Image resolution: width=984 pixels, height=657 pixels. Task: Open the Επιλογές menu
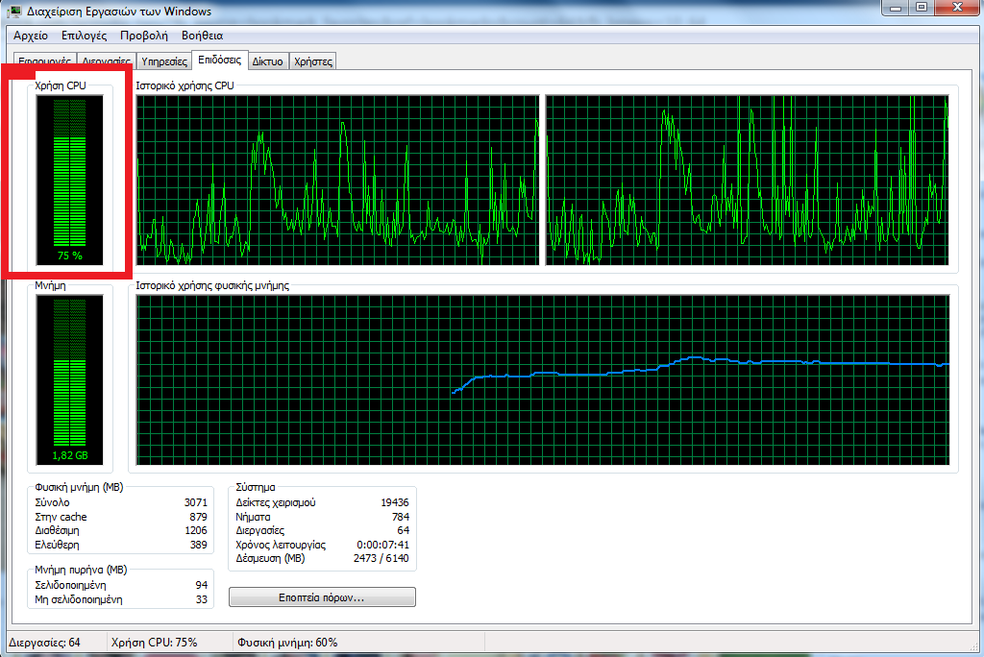click(85, 36)
